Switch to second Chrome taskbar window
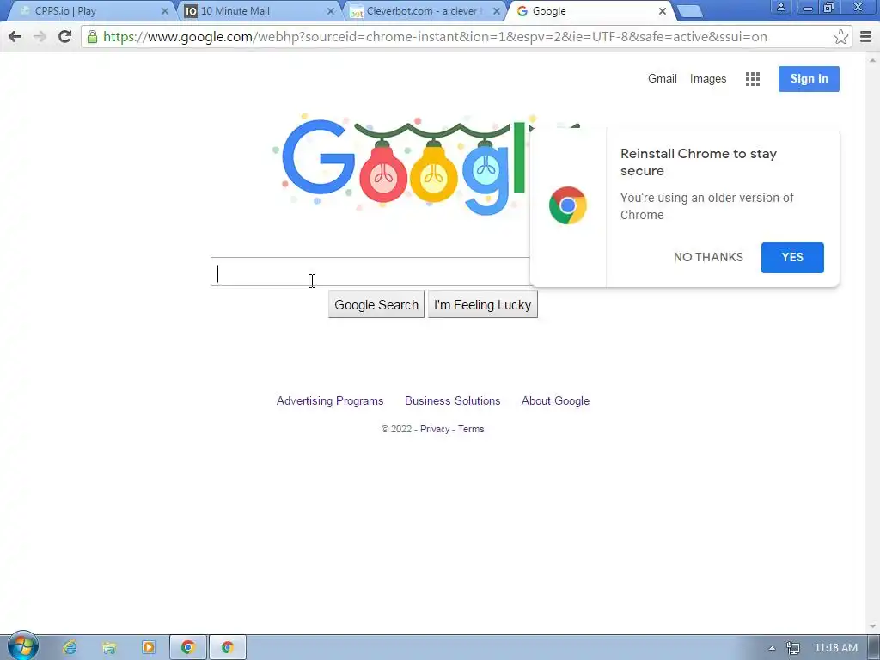 tap(227, 648)
